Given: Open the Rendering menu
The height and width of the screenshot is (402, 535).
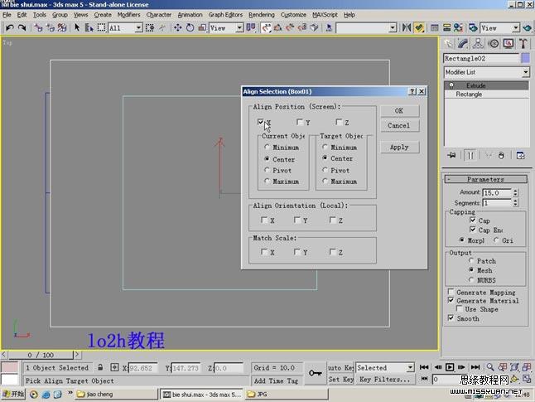Looking at the screenshot, I should [x=262, y=15].
